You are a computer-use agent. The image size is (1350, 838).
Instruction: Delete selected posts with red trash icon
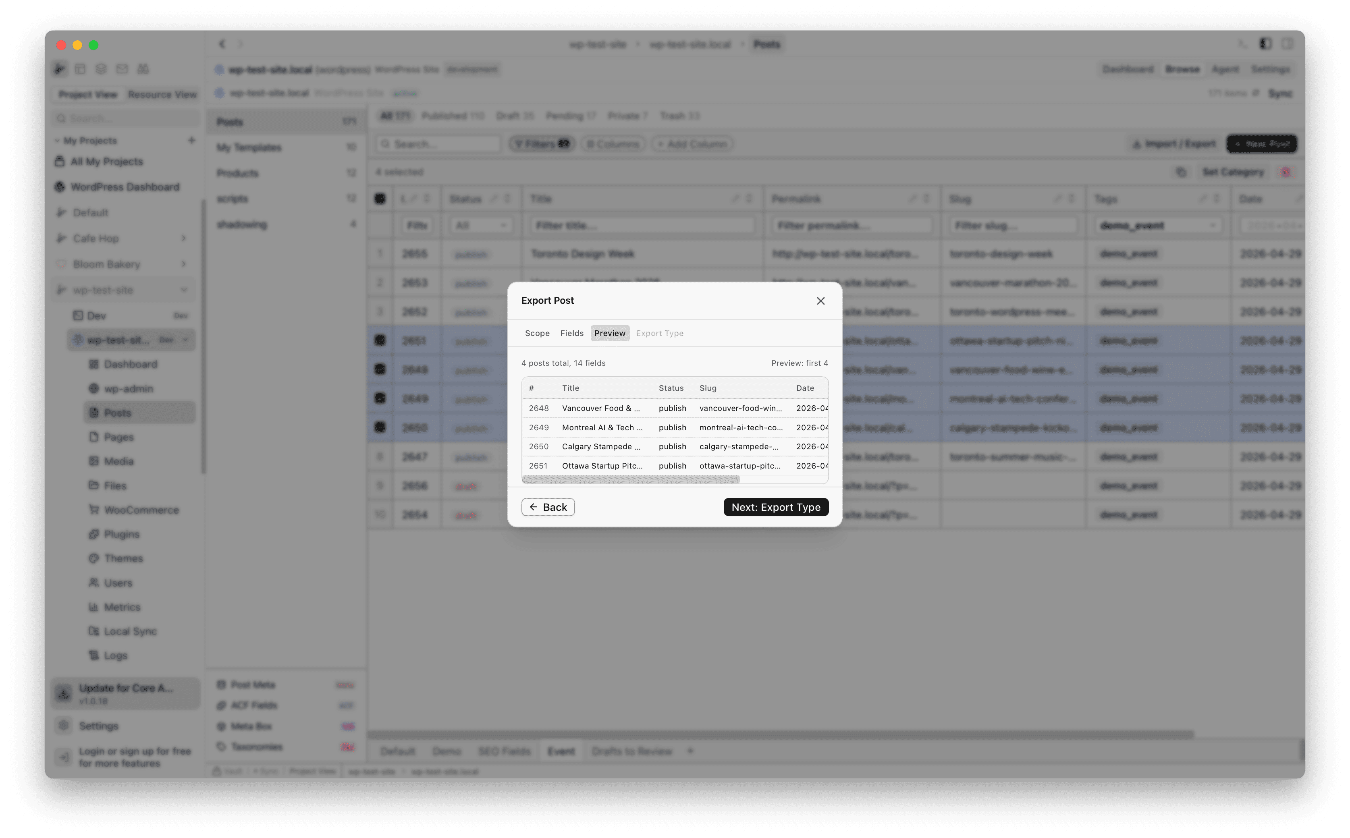(1286, 172)
